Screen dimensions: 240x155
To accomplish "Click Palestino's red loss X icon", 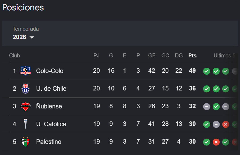I will [x=216, y=142].
